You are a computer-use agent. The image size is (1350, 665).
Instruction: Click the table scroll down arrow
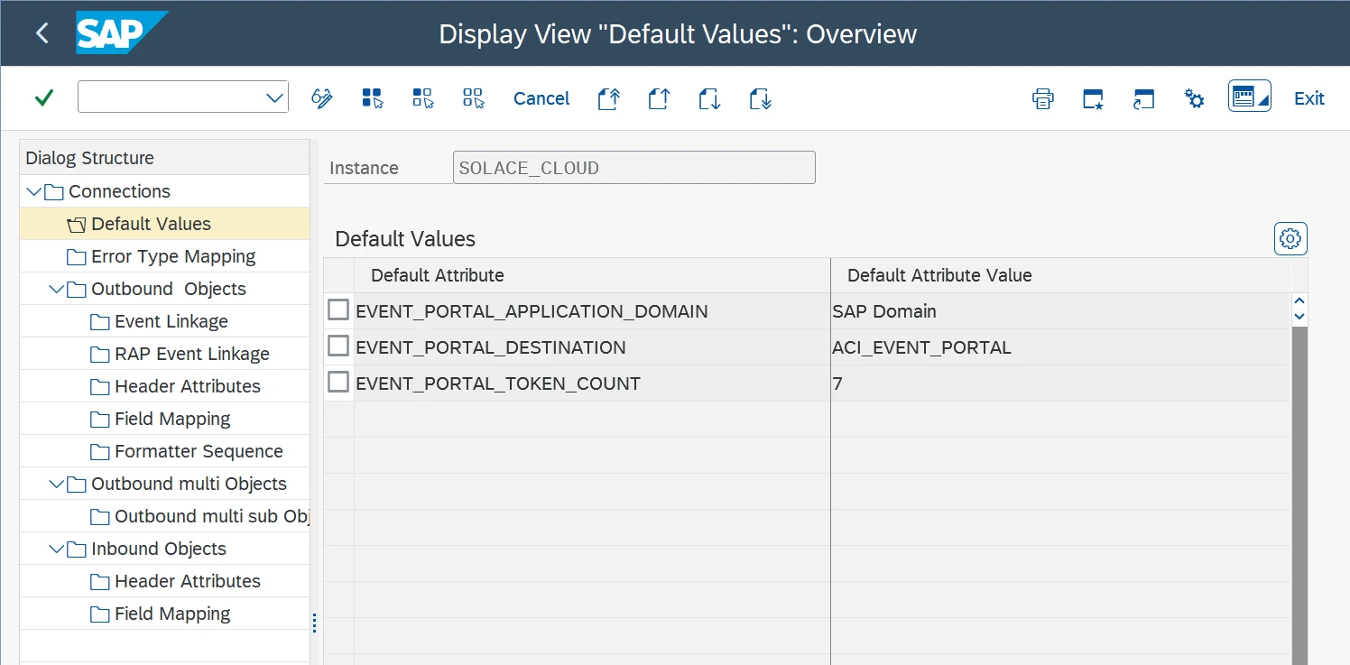tap(1299, 317)
